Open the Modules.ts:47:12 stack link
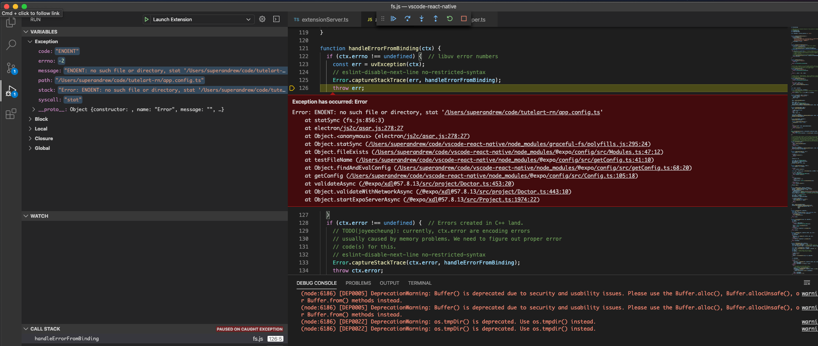Image resolution: width=818 pixels, height=346 pixels. [x=518, y=152]
